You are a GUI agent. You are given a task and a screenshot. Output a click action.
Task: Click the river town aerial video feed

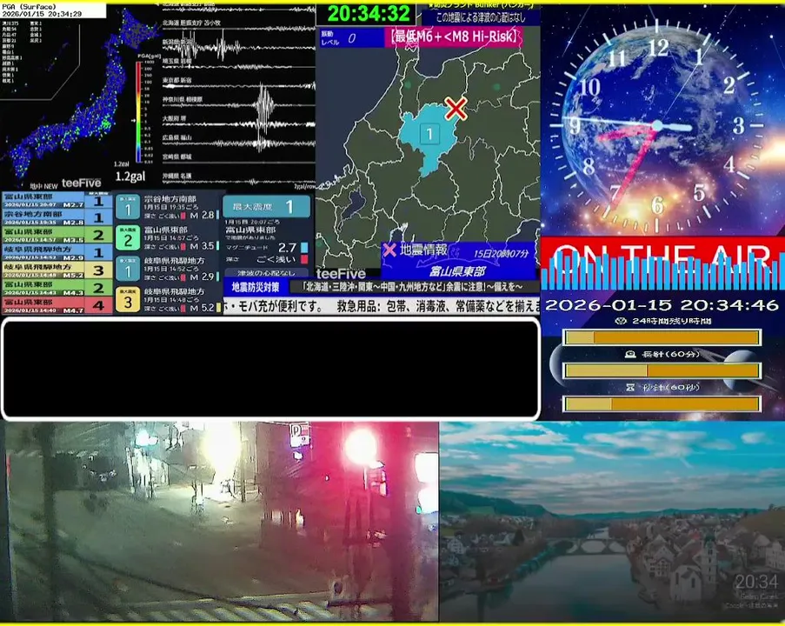coord(612,522)
